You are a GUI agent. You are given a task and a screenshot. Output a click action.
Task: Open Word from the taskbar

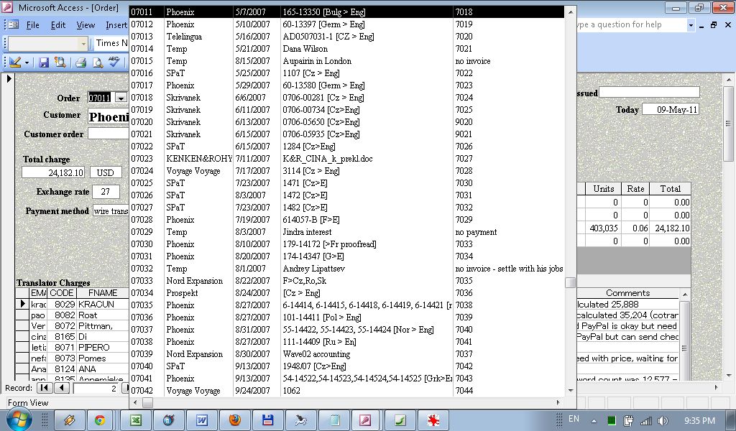tap(202, 420)
